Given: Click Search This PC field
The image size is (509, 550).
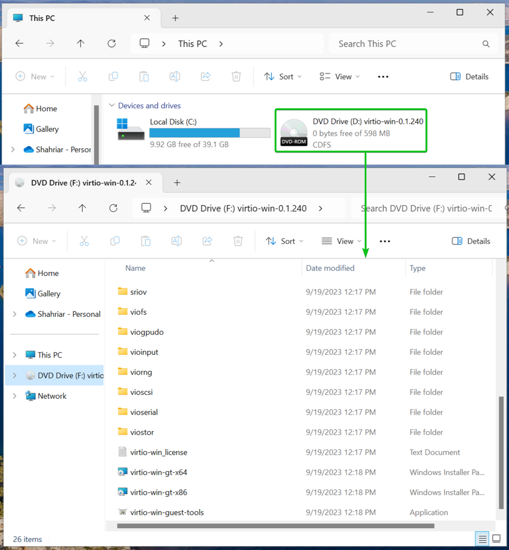Looking at the screenshot, I should pyautogui.click(x=413, y=44).
